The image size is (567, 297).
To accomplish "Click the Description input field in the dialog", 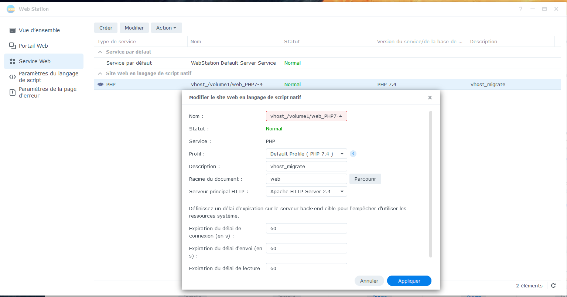I will [x=307, y=166].
